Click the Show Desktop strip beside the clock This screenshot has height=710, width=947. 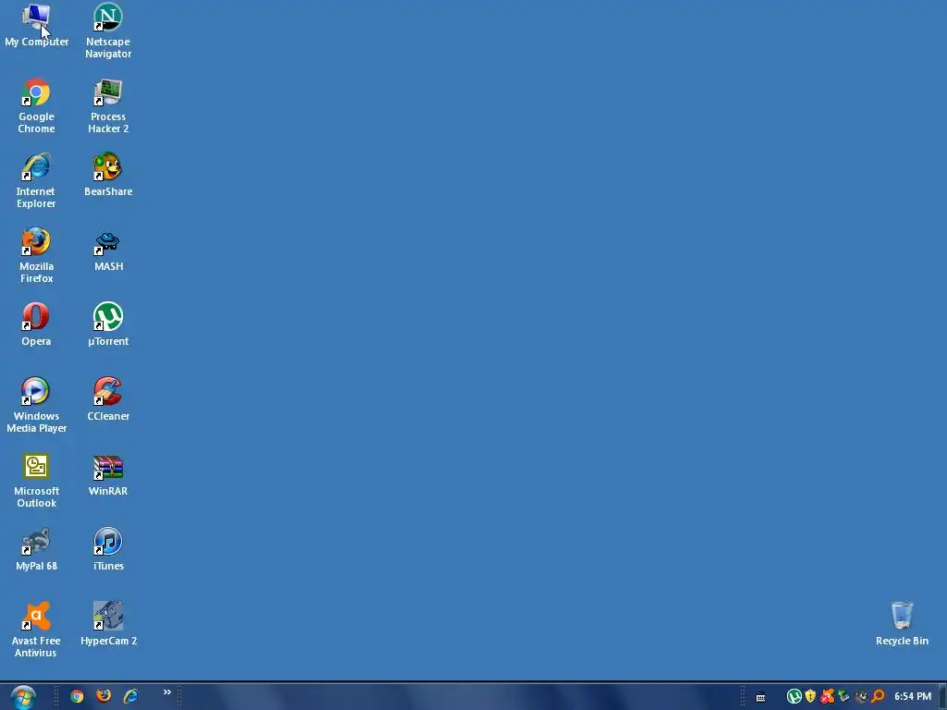(942, 697)
